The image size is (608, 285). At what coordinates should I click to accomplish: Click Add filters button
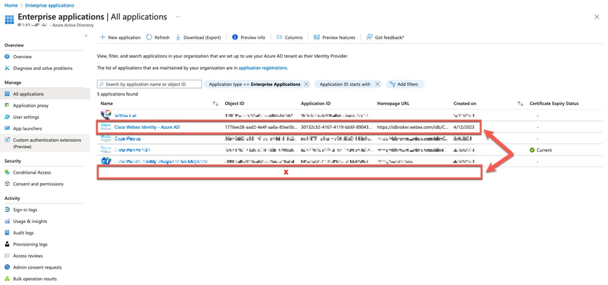tap(405, 84)
